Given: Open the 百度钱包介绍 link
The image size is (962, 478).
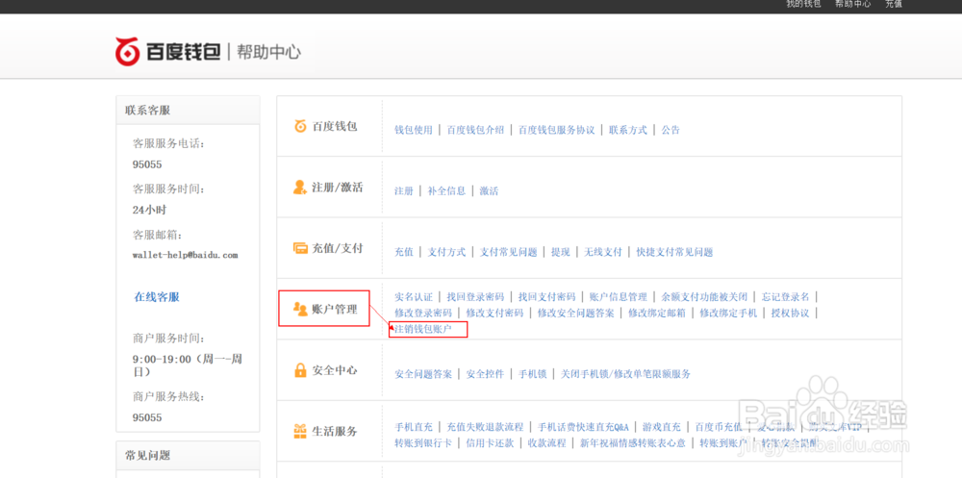Looking at the screenshot, I should 475,130.
